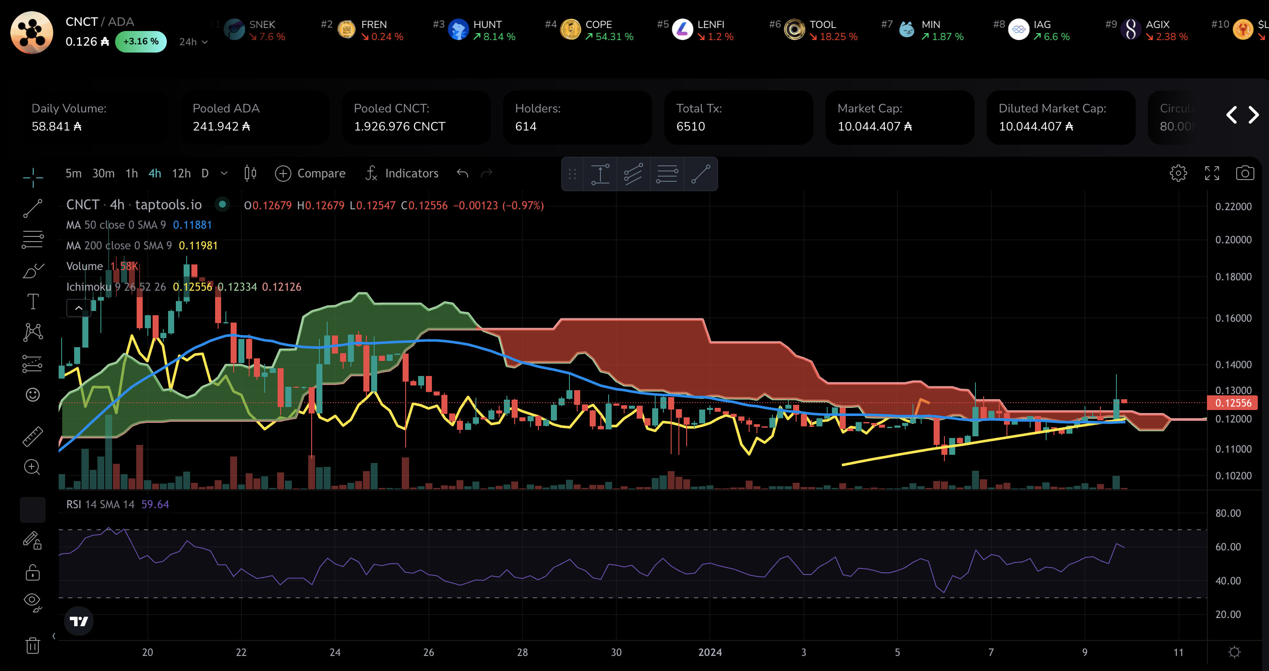Open the MIN trending token
Image resolution: width=1269 pixels, height=671 pixels.
pos(931,30)
